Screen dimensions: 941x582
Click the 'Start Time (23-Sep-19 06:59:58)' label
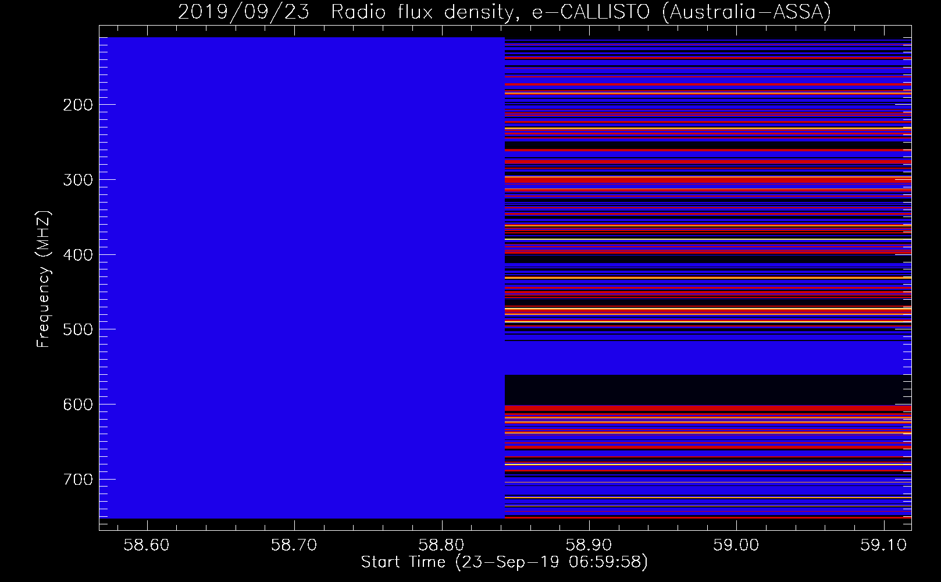(504, 562)
